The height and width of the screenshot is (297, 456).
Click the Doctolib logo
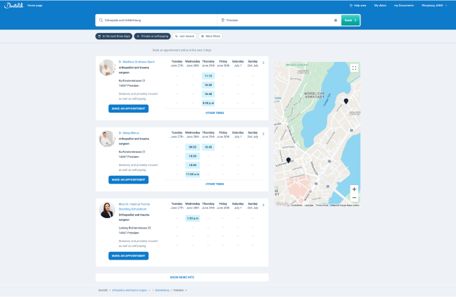[12, 5]
